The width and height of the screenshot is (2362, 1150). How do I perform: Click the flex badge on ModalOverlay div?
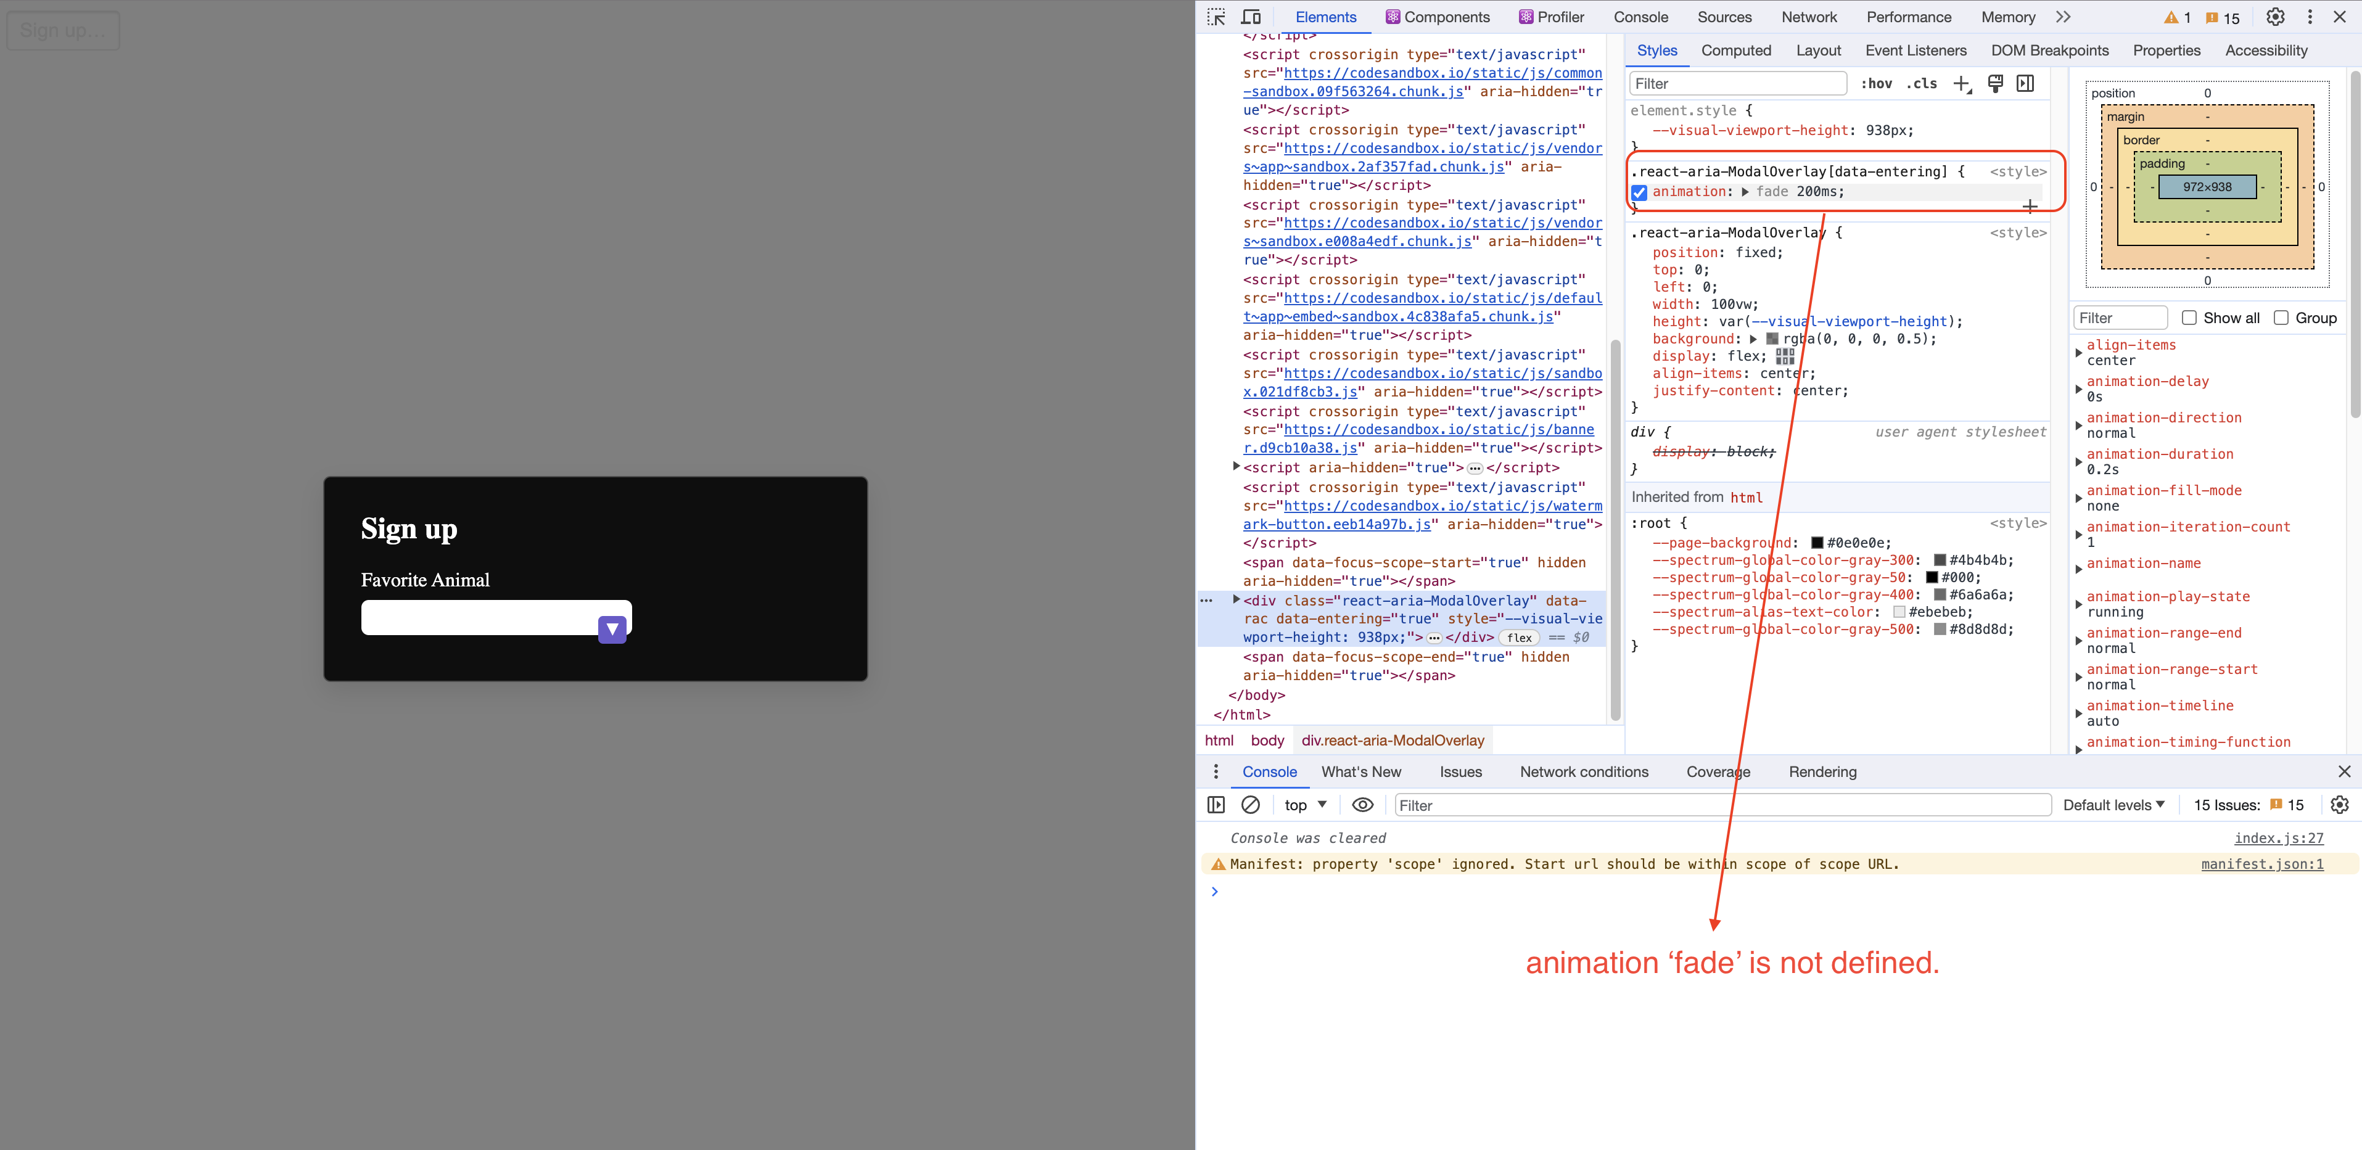coord(1518,638)
